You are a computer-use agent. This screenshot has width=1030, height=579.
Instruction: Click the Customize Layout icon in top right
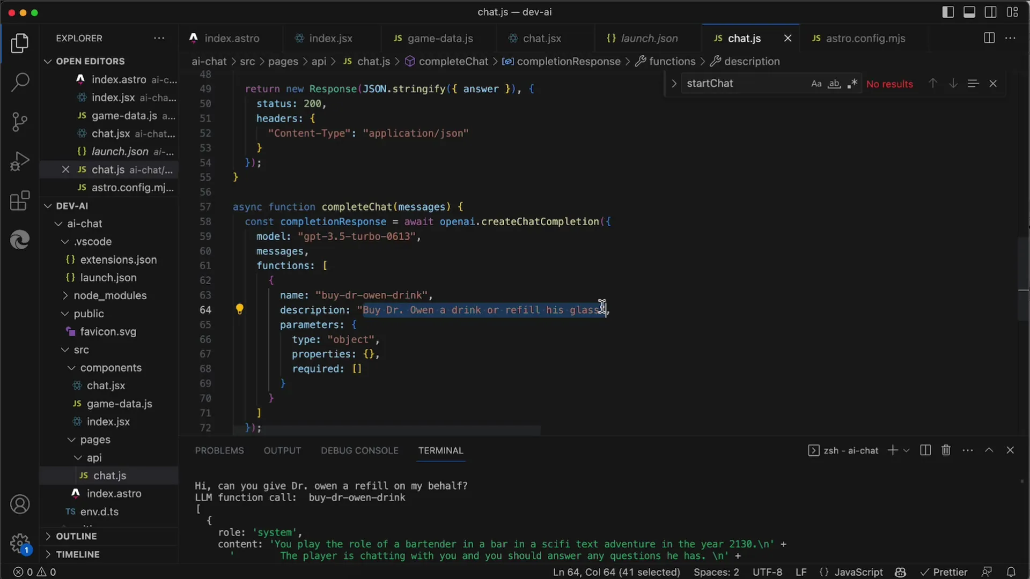(x=1011, y=11)
